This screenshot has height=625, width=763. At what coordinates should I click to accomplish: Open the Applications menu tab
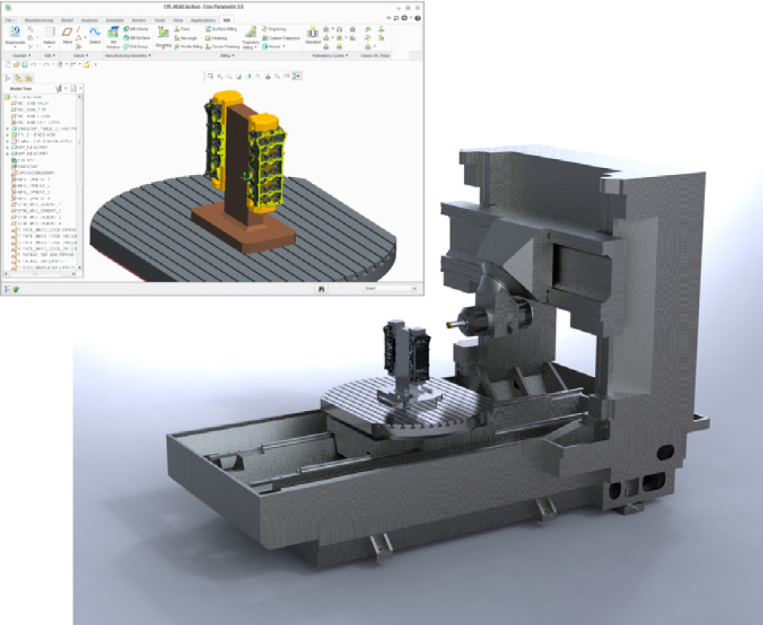(x=204, y=18)
